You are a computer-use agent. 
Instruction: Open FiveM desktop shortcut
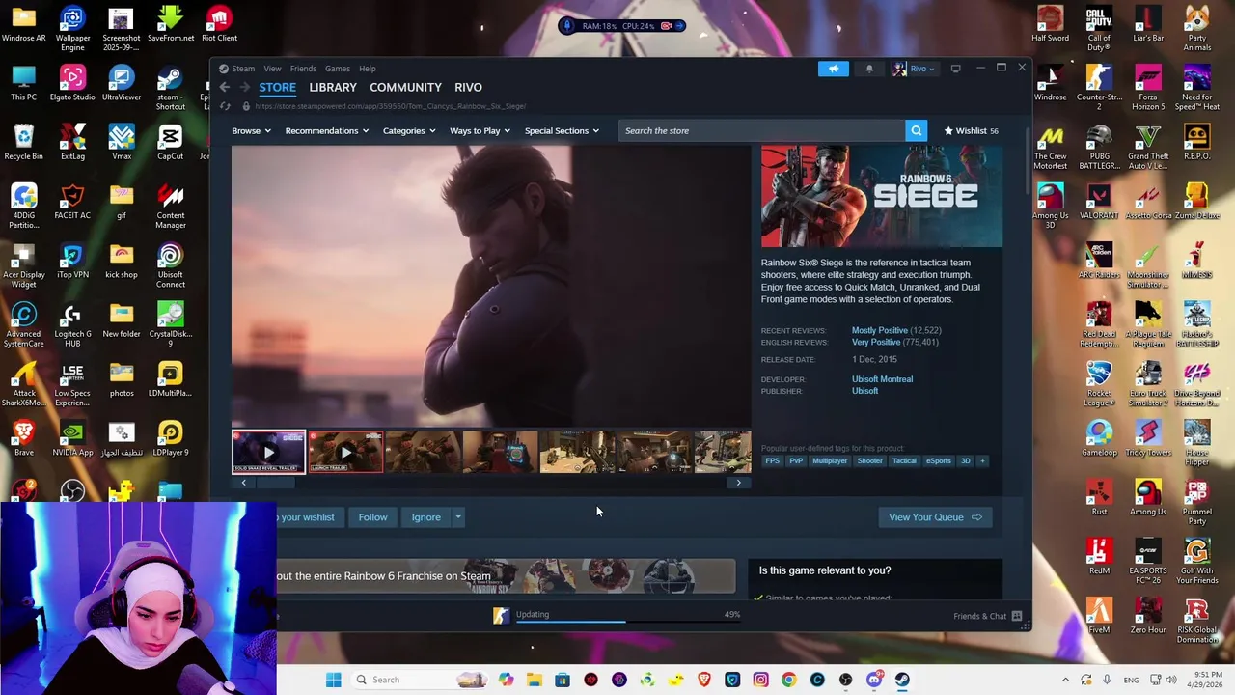(1099, 616)
